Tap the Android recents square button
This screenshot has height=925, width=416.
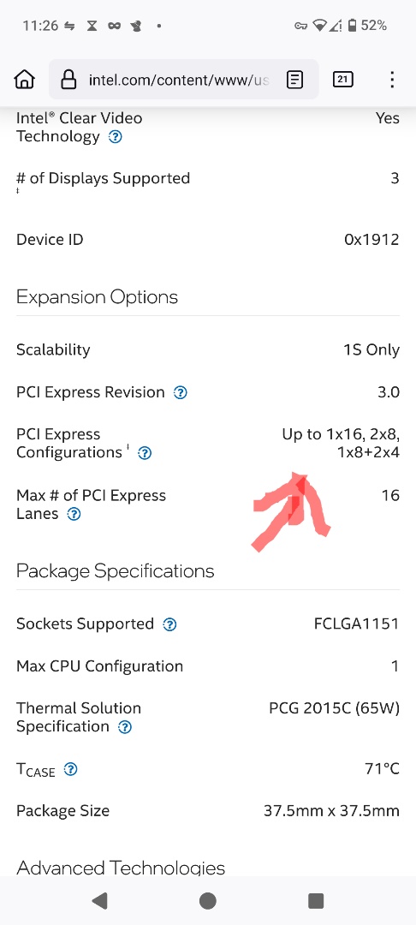[x=316, y=900]
